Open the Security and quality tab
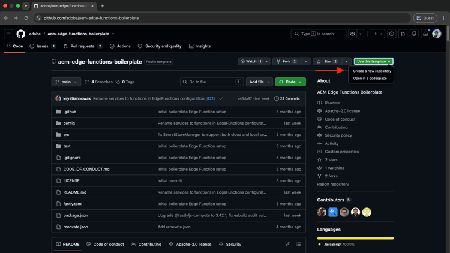The image size is (450, 253). 160,46
